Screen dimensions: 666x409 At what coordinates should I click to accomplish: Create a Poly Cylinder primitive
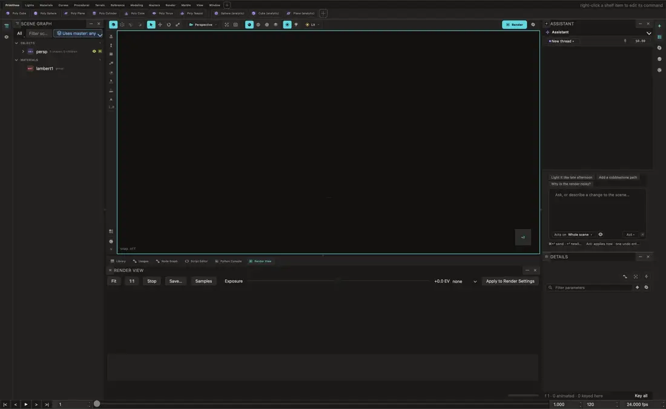105,13
